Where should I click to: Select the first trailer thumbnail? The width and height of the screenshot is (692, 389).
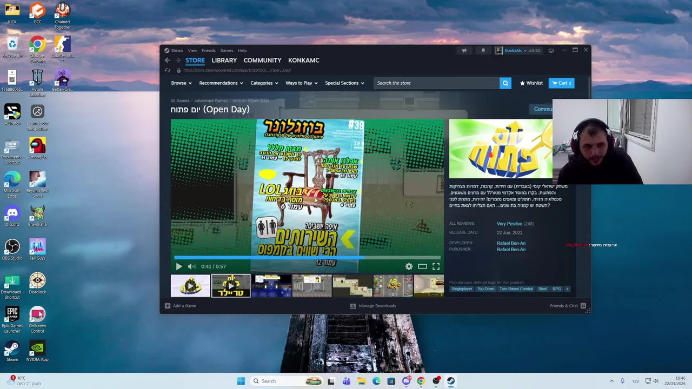tap(190, 286)
